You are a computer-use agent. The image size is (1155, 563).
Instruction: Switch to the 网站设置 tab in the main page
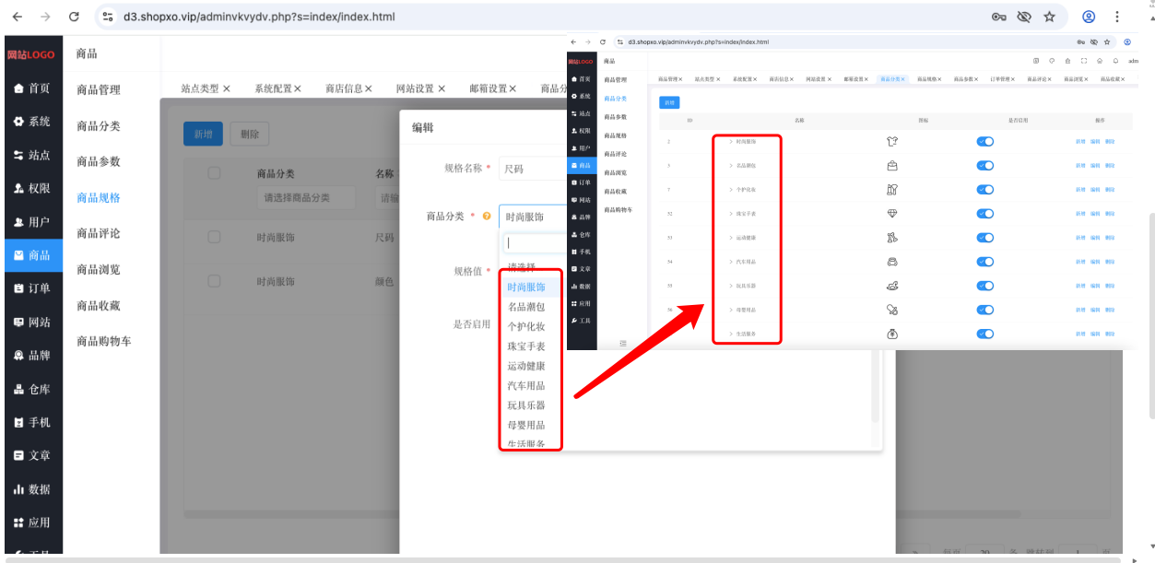[415, 88]
